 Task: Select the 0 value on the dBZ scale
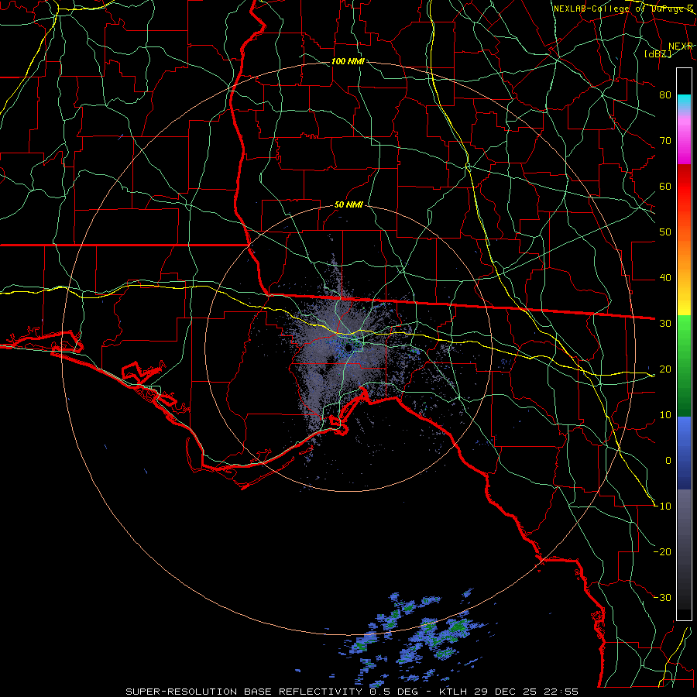668,461
